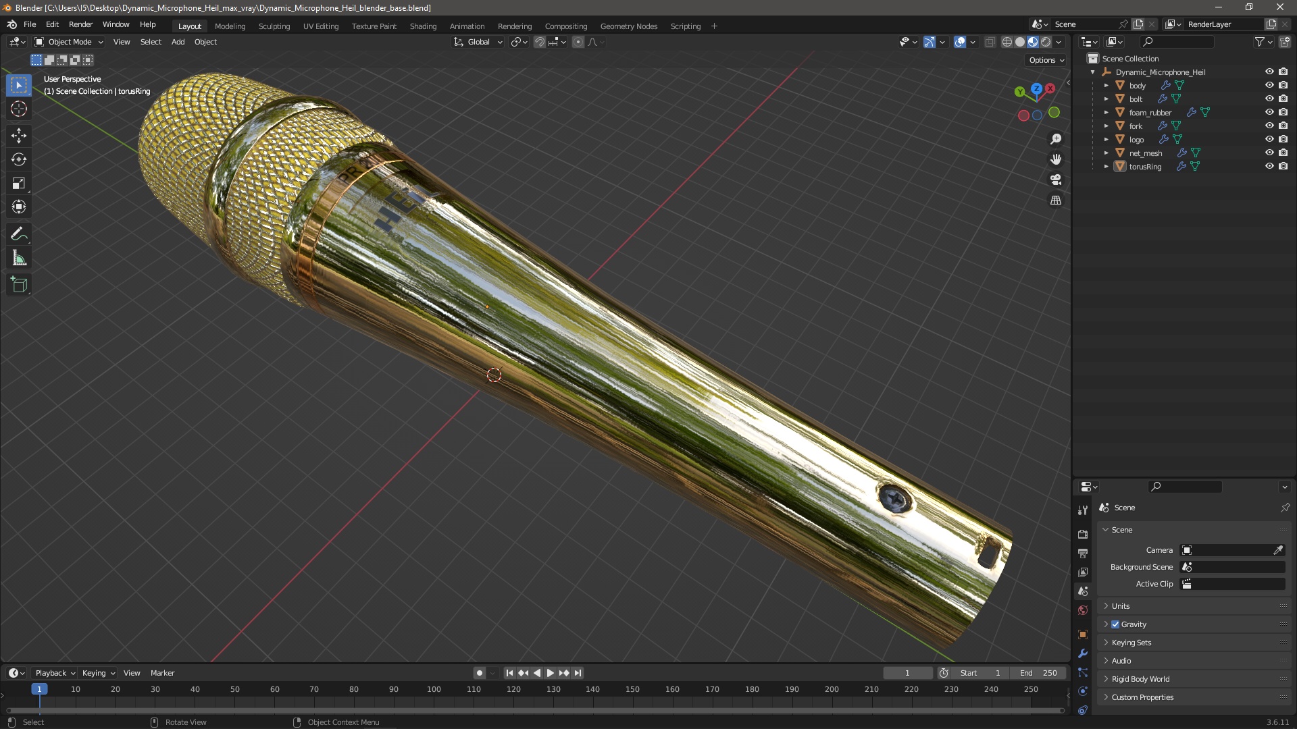Jump to the timeline end frame
The height and width of the screenshot is (729, 1297).
click(x=578, y=673)
